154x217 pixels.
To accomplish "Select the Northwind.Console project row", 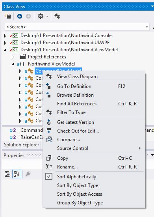I will pyautogui.click(x=66, y=36).
